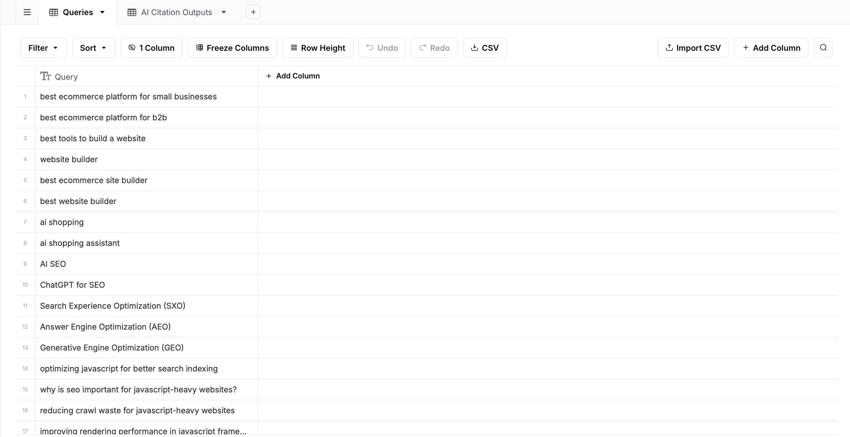Switch to the Queries tab
This screenshot has width=850, height=437.
coord(76,12)
